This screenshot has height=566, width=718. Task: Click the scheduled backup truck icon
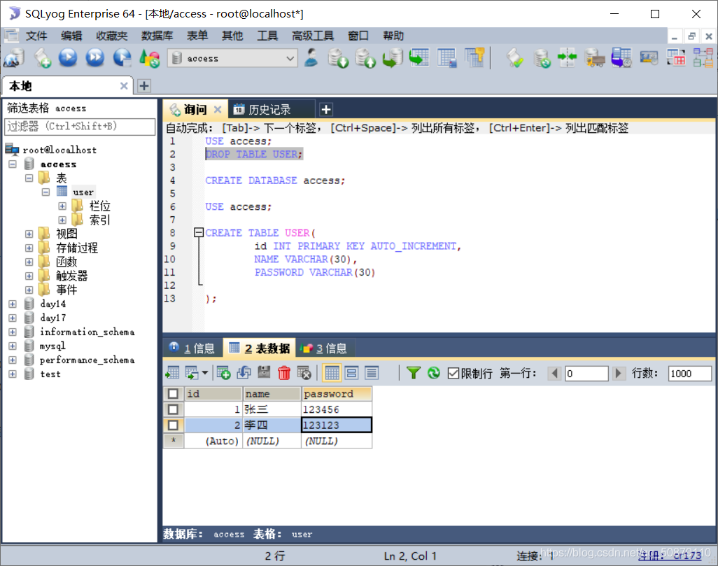tap(594, 58)
